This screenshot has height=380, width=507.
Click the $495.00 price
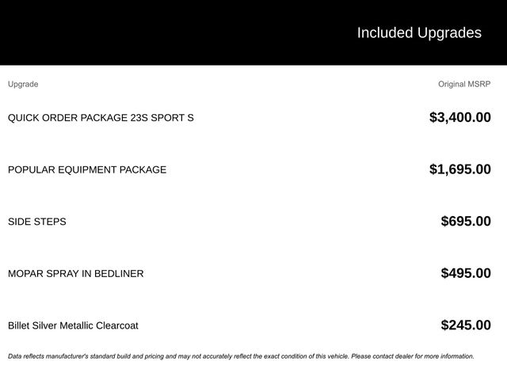(466, 274)
